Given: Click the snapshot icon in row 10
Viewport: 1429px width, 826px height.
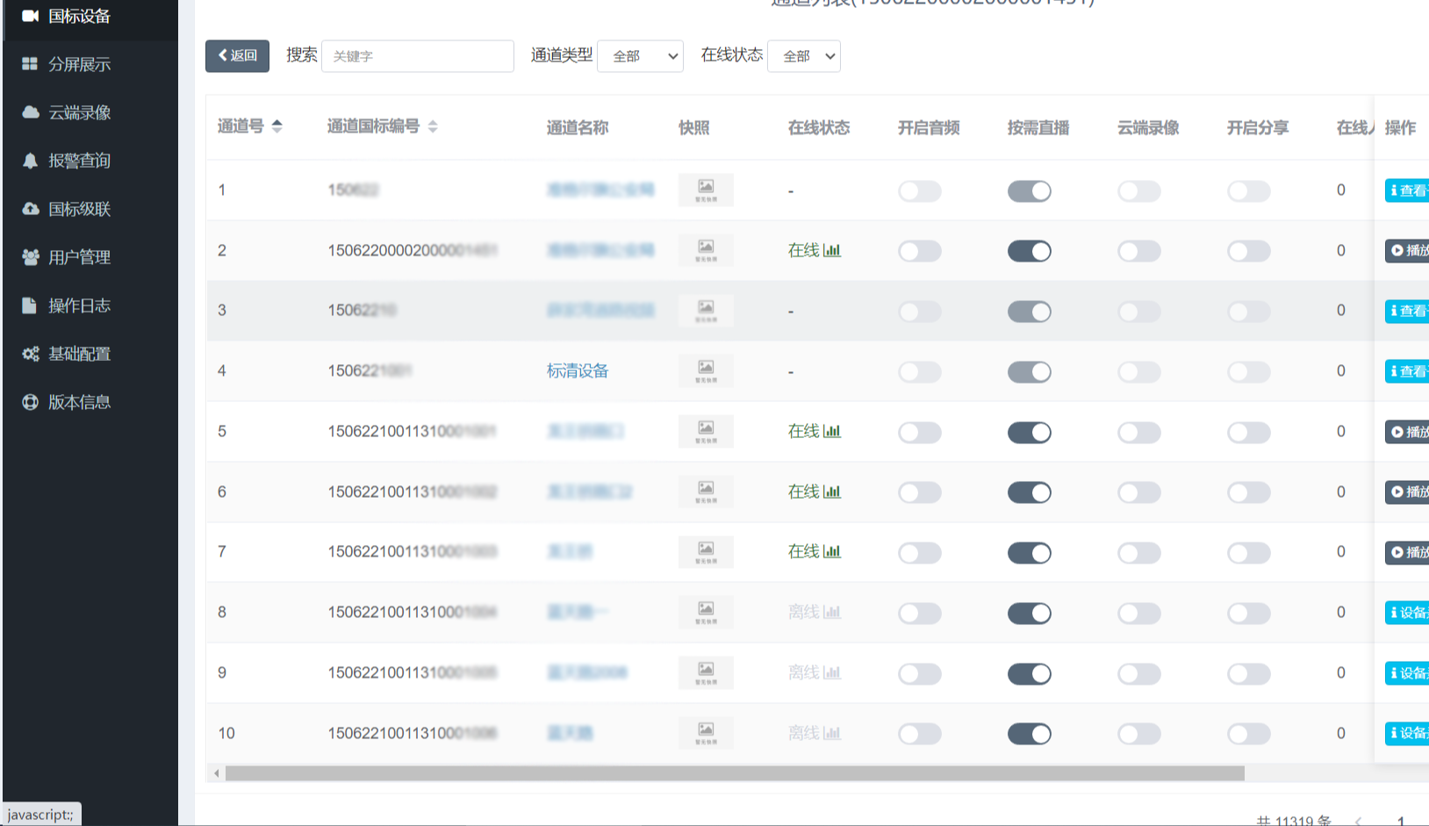Looking at the screenshot, I should coord(706,732).
